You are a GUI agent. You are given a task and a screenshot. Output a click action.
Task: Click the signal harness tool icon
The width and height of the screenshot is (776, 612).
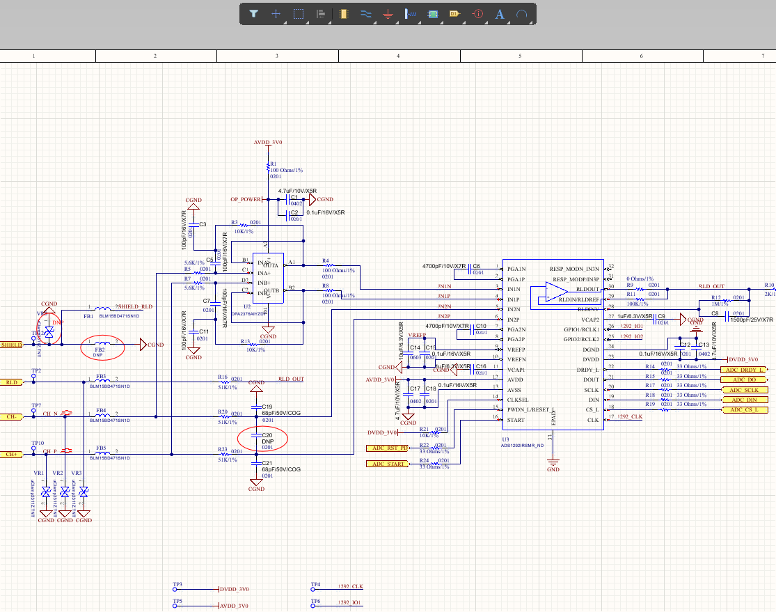[411, 13]
